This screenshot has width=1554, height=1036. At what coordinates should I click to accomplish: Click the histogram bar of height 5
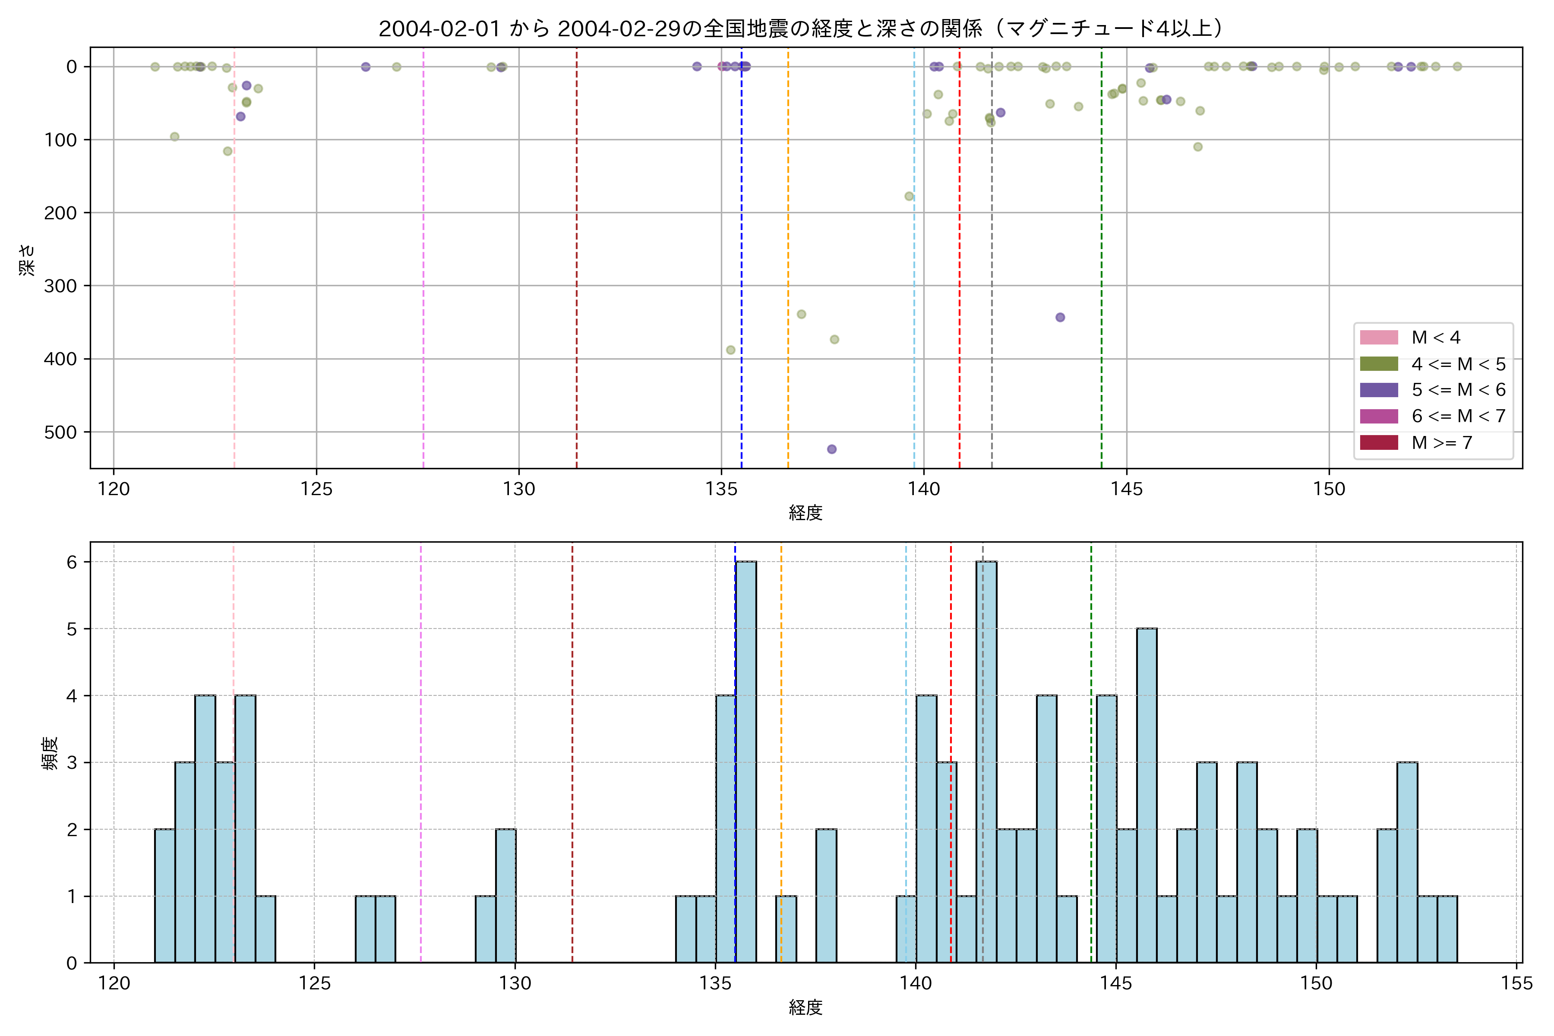1147,793
